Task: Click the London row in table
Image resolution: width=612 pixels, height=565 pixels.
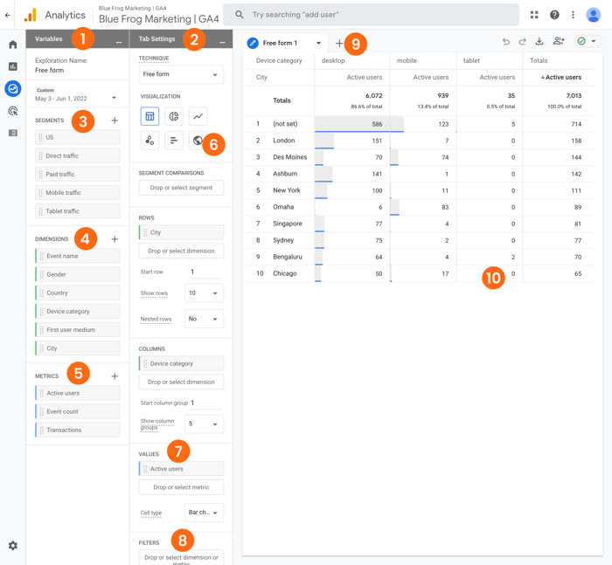Action: (x=419, y=141)
